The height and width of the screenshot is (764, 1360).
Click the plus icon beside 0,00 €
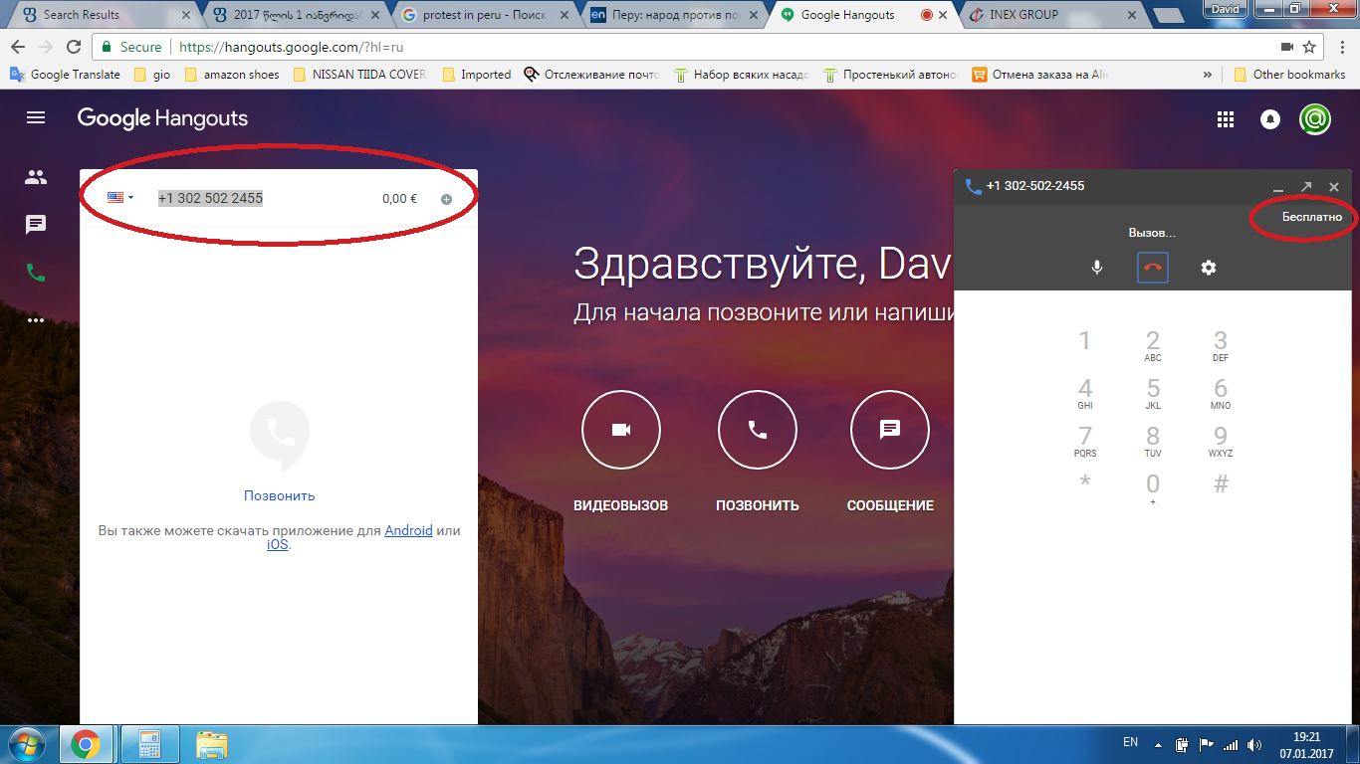coord(446,199)
